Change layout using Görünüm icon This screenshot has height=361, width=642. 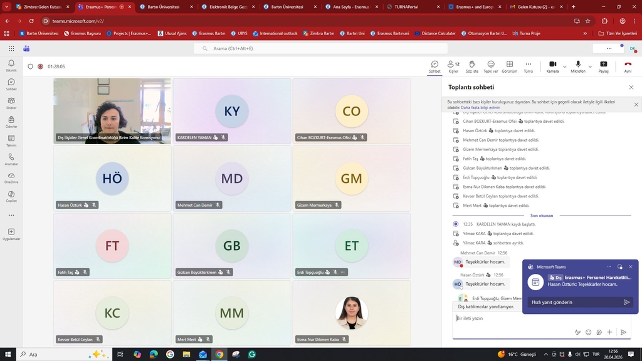point(509,66)
